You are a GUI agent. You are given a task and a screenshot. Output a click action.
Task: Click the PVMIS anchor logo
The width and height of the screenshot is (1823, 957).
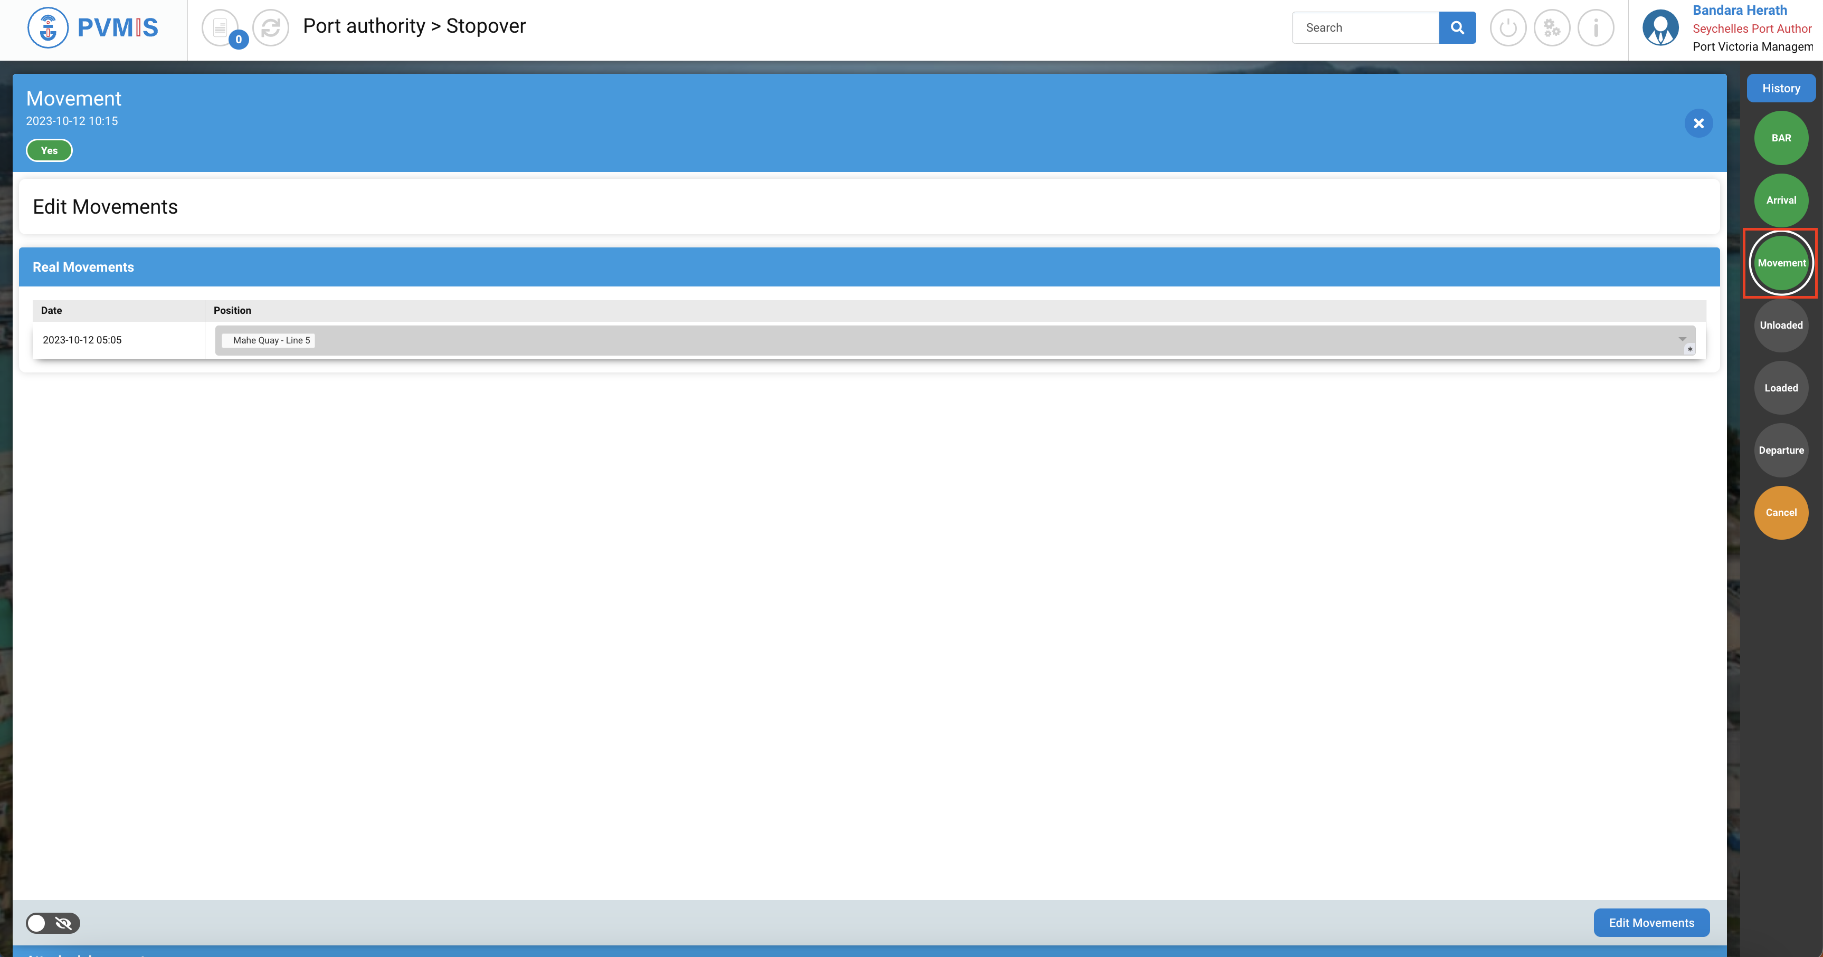pyautogui.click(x=48, y=27)
